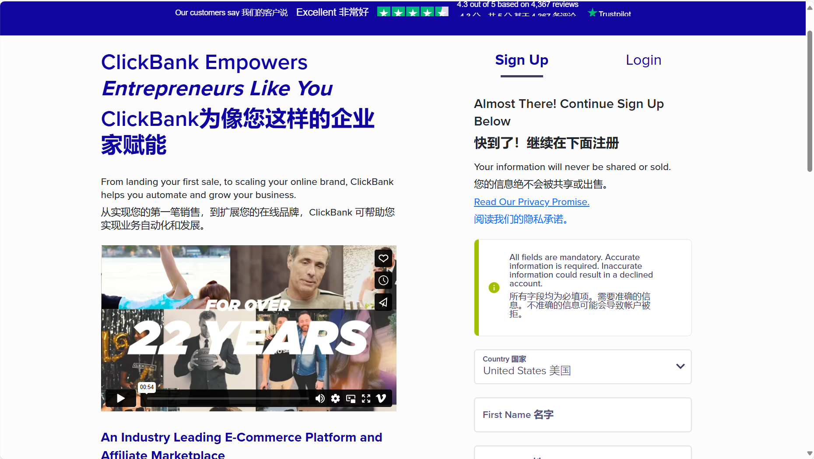The height and width of the screenshot is (459, 814).
Task: Focus the First Name input field
Action: tap(583, 415)
